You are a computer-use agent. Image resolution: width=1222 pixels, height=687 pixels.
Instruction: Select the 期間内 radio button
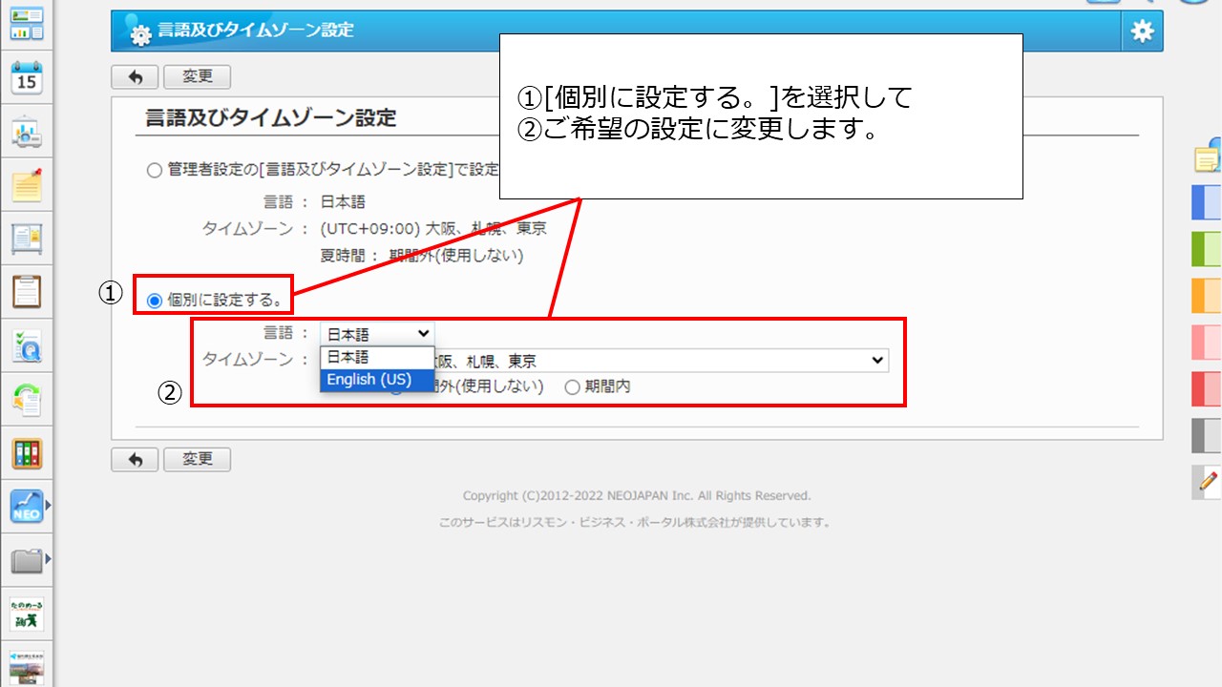(x=573, y=386)
